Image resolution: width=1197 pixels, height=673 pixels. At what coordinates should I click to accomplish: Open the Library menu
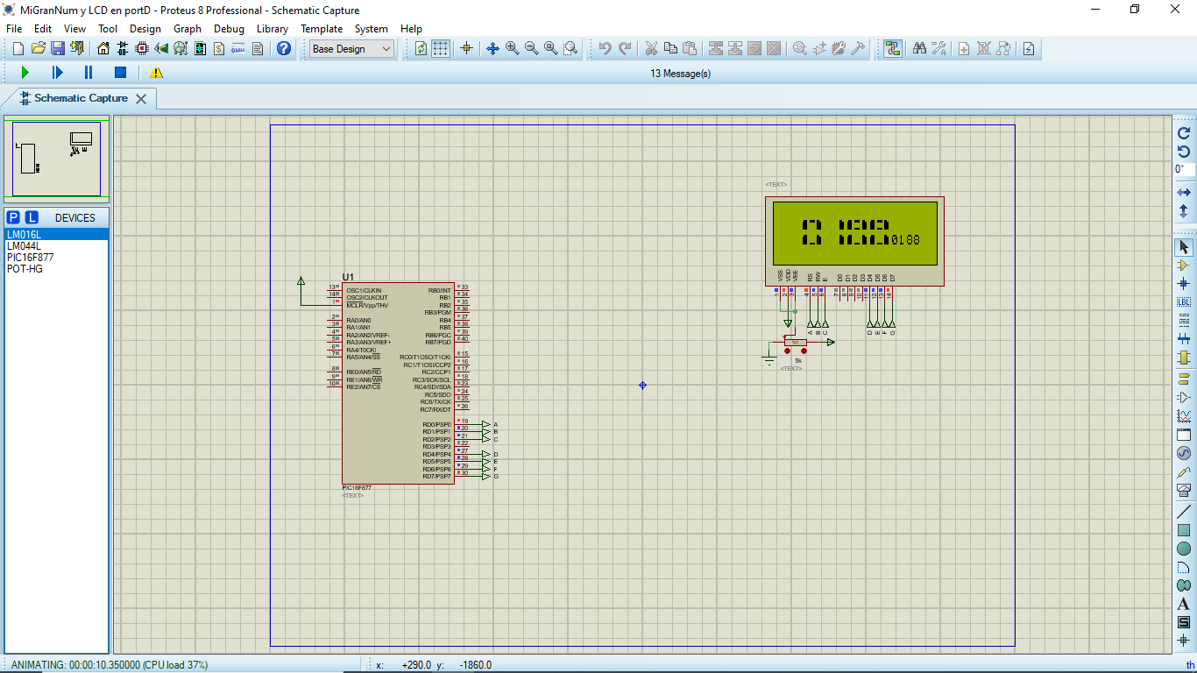[x=273, y=29]
